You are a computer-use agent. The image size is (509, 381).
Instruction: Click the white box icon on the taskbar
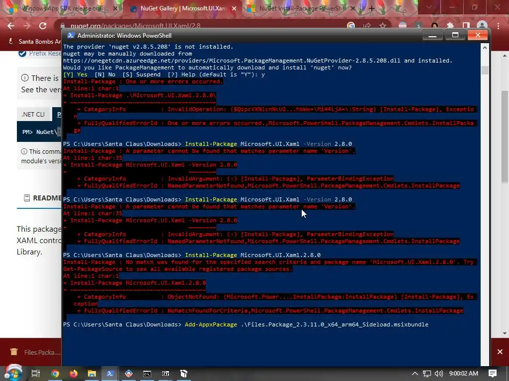184,374
